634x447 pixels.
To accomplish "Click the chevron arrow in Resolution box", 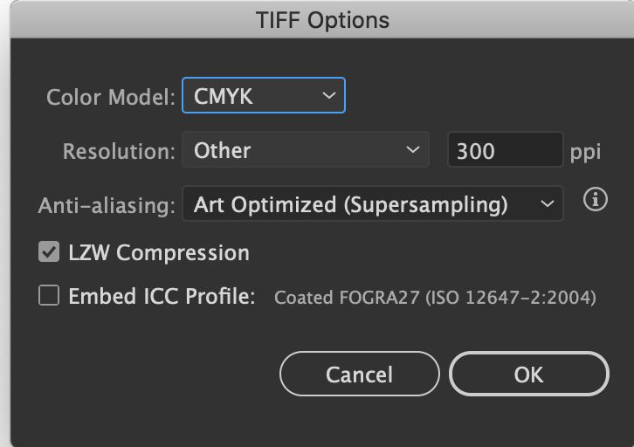I will pyautogui.click(x=413, y=150).
